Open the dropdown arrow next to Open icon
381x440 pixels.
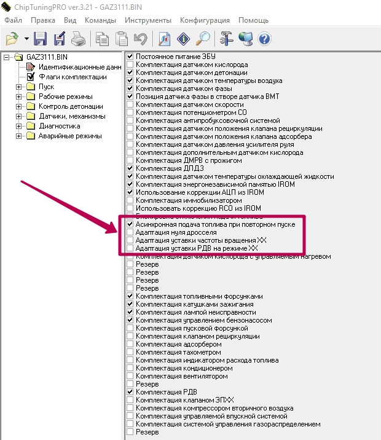(26, 39)
